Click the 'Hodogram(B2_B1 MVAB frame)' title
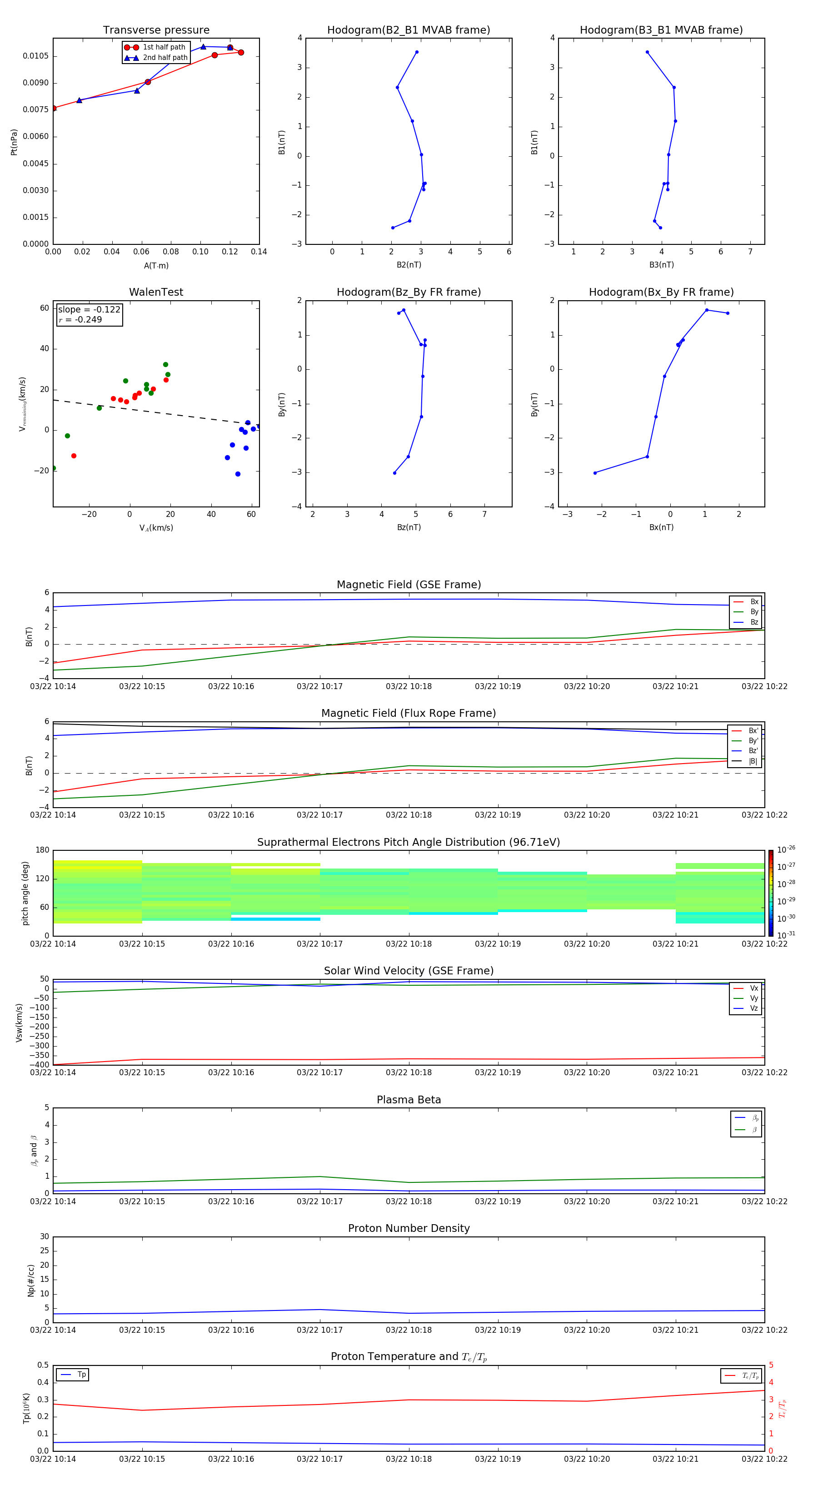The height and width of the screenshot is (1499, 818). pos(409,30)
